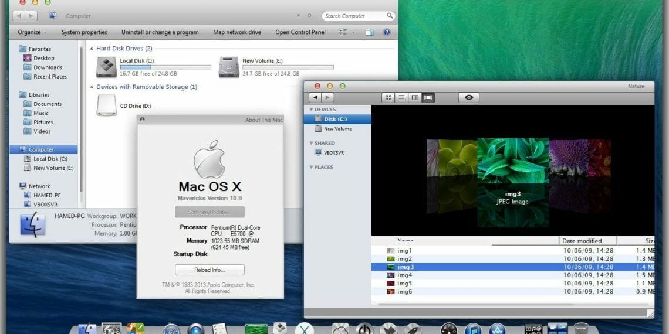Click the Quick Look eye button
The image size is (669, 334).
pyautogui.click(x=468, y=98)
